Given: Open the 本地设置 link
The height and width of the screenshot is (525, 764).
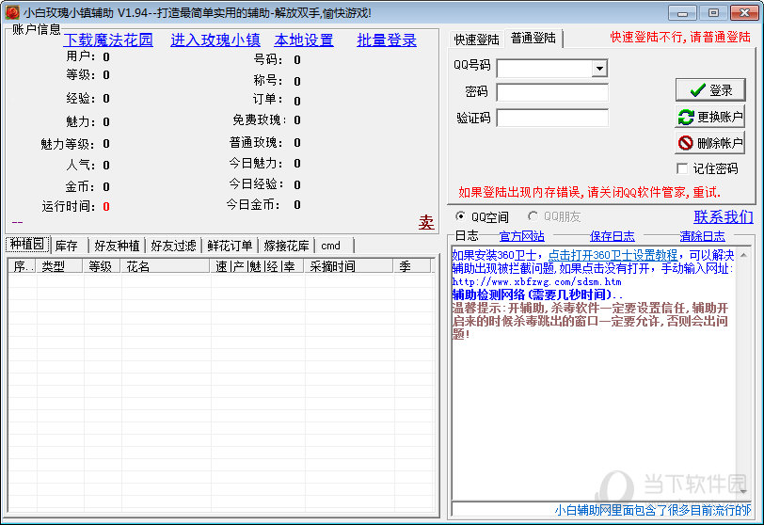Looking at the screenshot, I should [304, 40].
